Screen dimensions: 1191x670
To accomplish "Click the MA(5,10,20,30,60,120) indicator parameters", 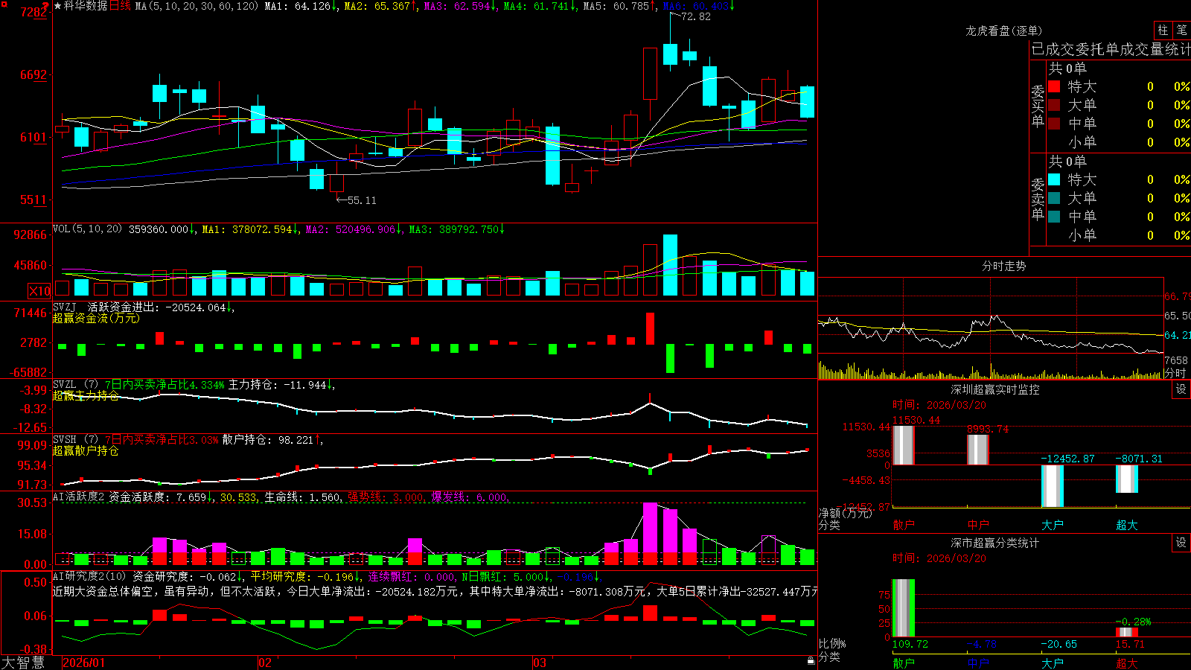I will (x=197, y=6).
